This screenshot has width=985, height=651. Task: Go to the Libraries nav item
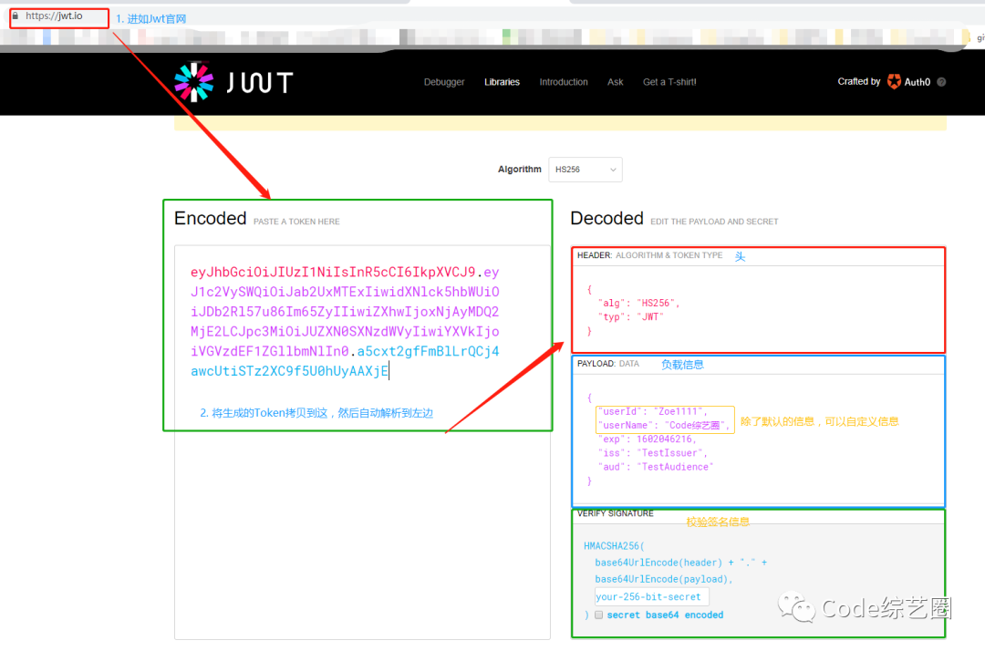coord(502,82)
